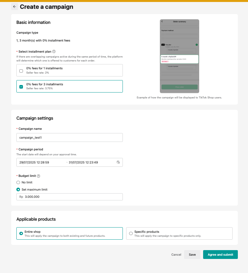Click the back arrow icon
Image resolution: width=248 pixels, height=273 pixels.
(14, 7)
